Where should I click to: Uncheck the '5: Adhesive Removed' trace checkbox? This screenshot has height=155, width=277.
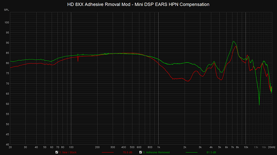tap(141, 152)
